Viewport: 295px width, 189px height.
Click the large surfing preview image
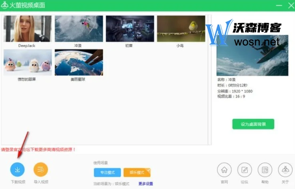(252, 55)
